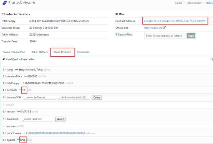Expand the balanceOf function chevron
Viewport: 213px width, 144px height.
click(x=6, y=119)
